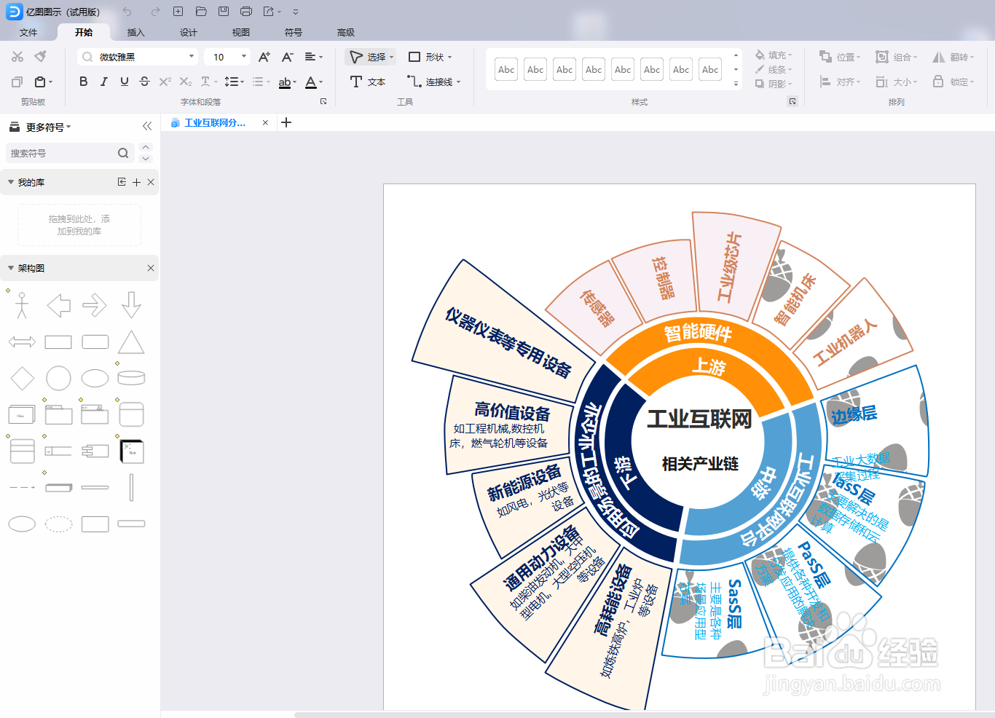
Task: Switch to the 视图 tab
Action: point(241,33)
